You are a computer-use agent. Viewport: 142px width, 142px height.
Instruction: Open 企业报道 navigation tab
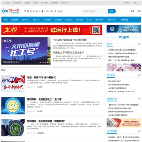coord(58,20)
